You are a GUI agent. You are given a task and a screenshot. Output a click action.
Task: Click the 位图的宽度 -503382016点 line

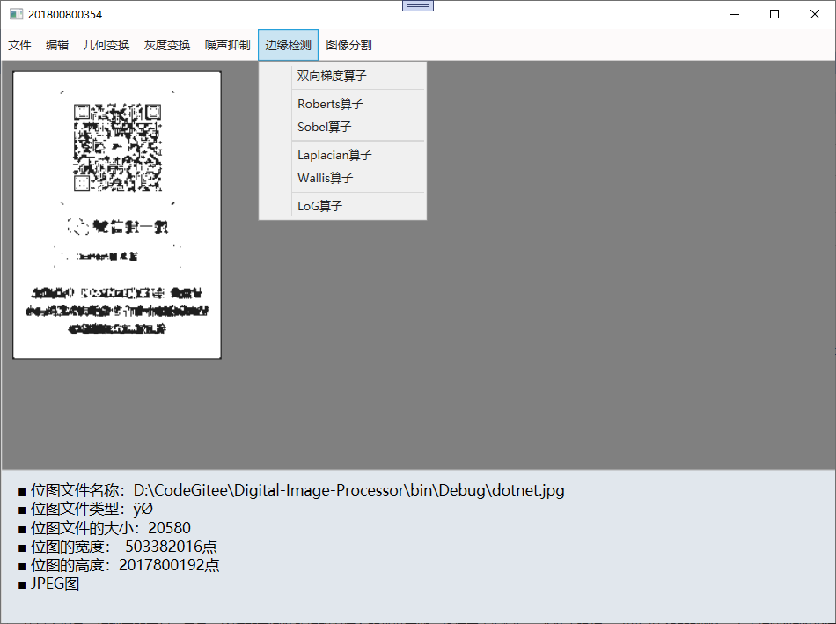point(118,547)
